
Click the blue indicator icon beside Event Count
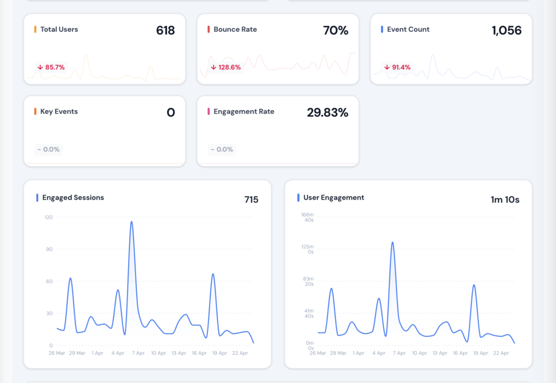coord(382,29)
